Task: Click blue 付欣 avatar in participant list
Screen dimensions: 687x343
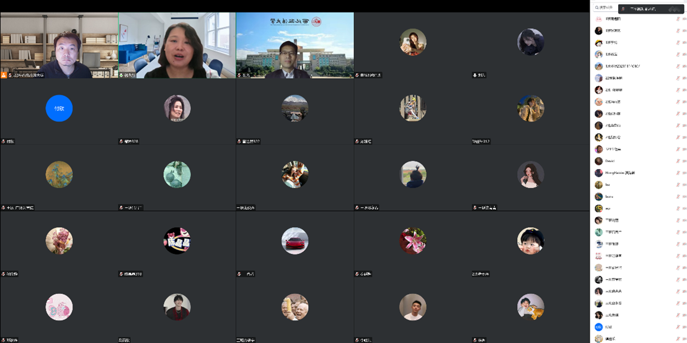Action: (598, 327)
